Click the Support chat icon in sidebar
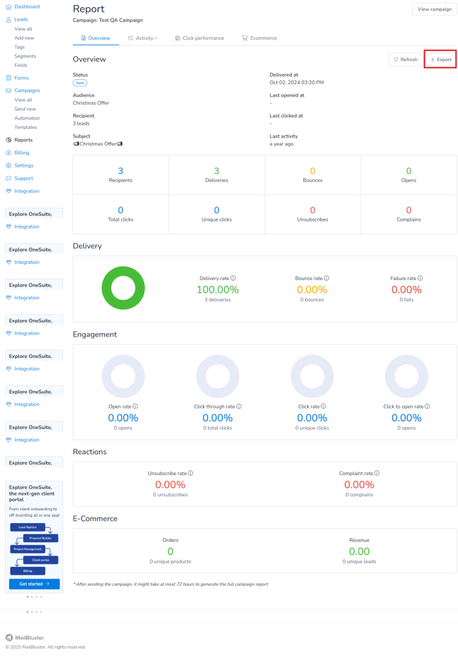The height and width of the screenshot is (659, 458). tap(8, 178)
